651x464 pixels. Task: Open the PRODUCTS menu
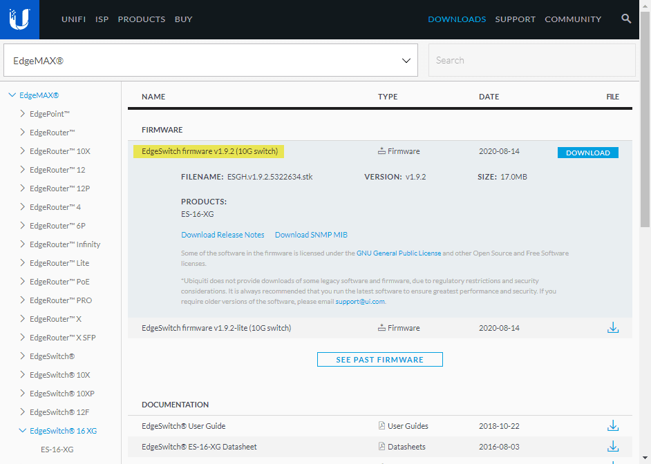point(142,19)
